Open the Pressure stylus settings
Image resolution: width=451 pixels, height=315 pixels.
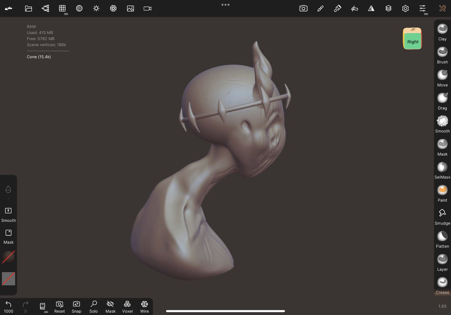pyautogui.click(x=354, y=8)
